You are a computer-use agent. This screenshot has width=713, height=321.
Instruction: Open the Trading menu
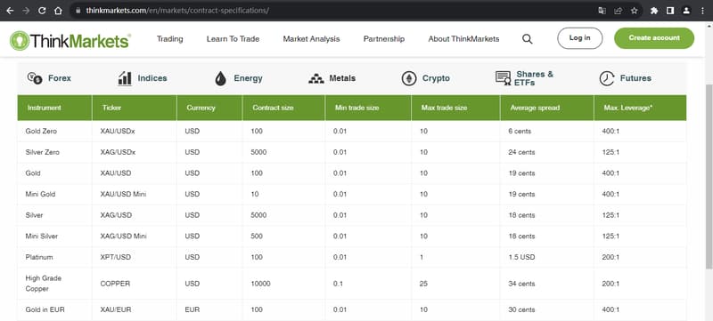click(170, 39)
